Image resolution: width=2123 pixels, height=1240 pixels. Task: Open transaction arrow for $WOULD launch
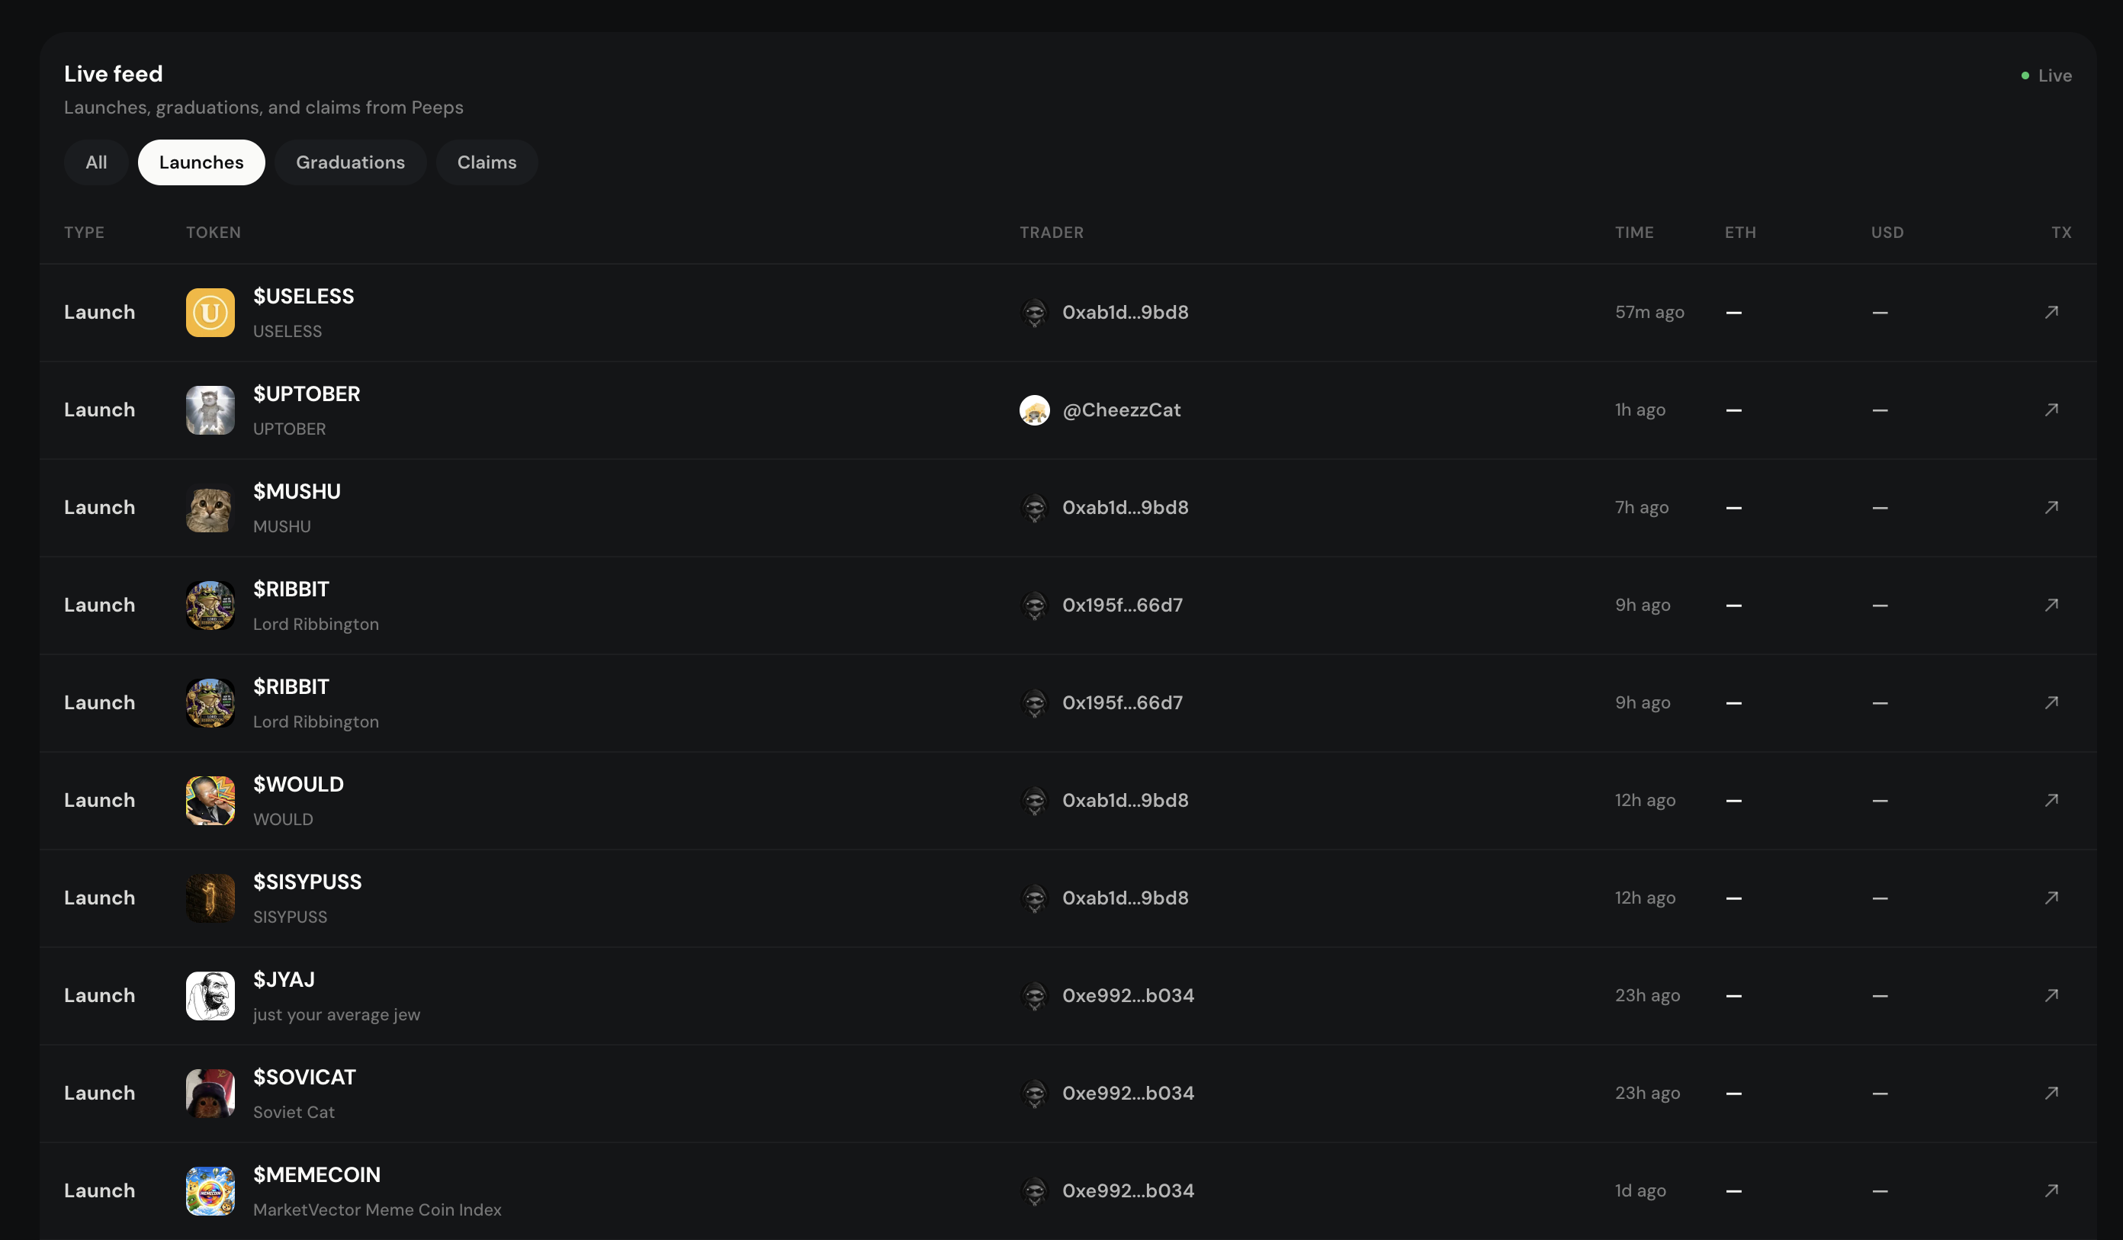pos(2051,800)
